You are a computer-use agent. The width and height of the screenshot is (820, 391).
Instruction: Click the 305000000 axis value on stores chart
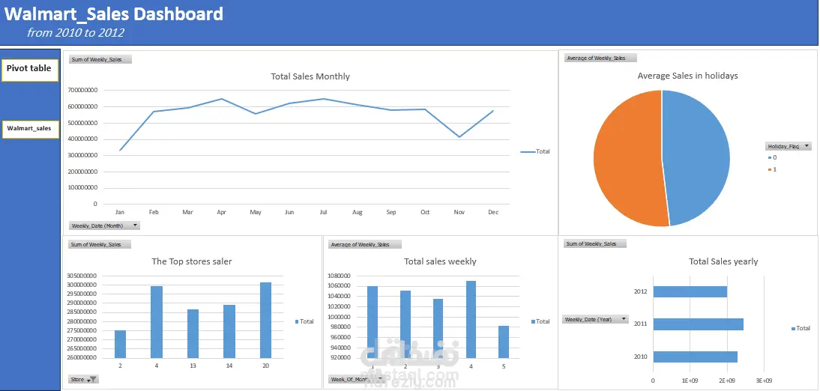[82, 276]
